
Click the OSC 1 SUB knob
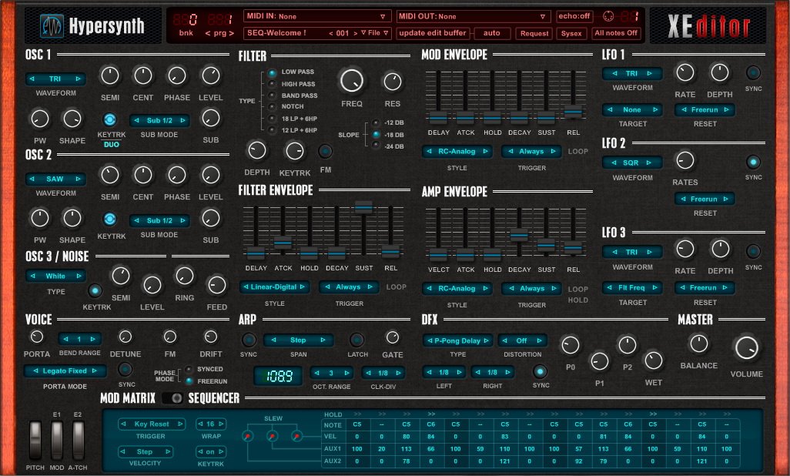tap(211, 119)
